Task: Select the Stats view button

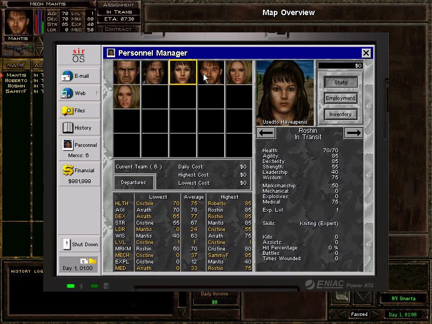Action: [x=340, y=83]
